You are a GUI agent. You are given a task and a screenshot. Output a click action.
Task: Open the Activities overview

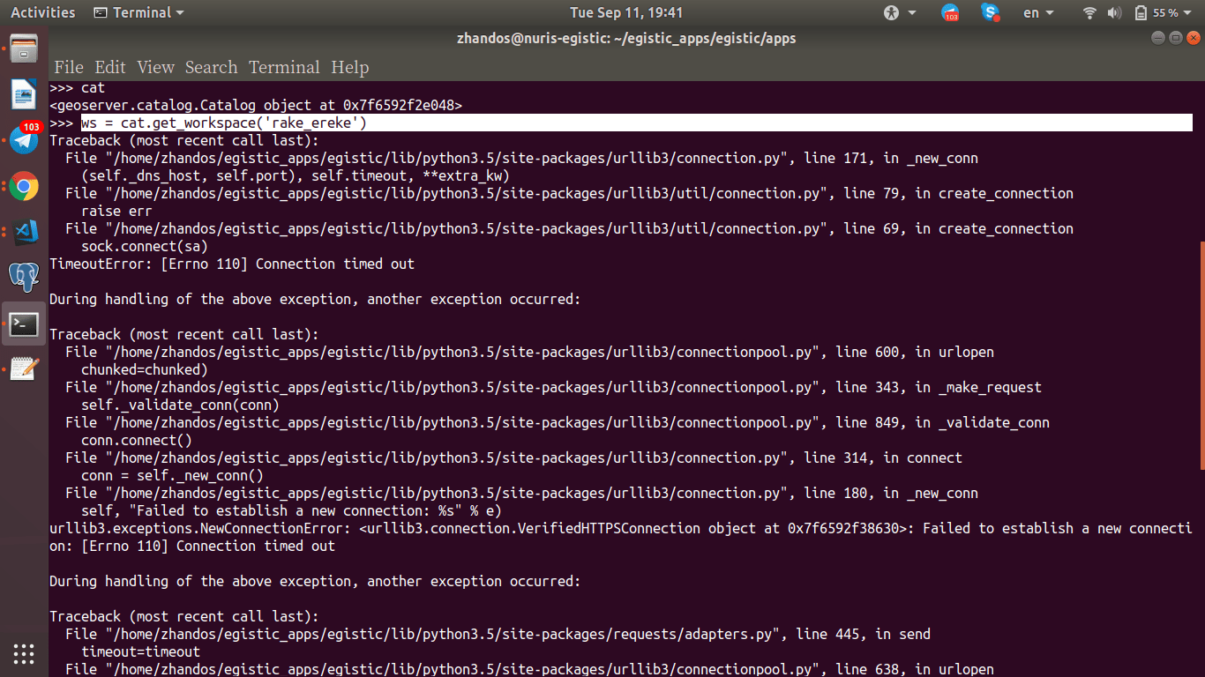click(42, 12)
